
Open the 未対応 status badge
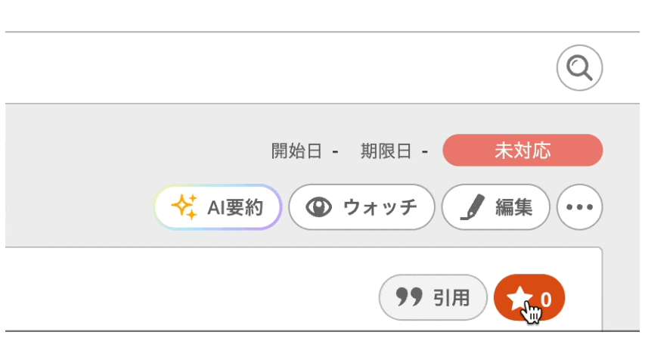point(522,150)
